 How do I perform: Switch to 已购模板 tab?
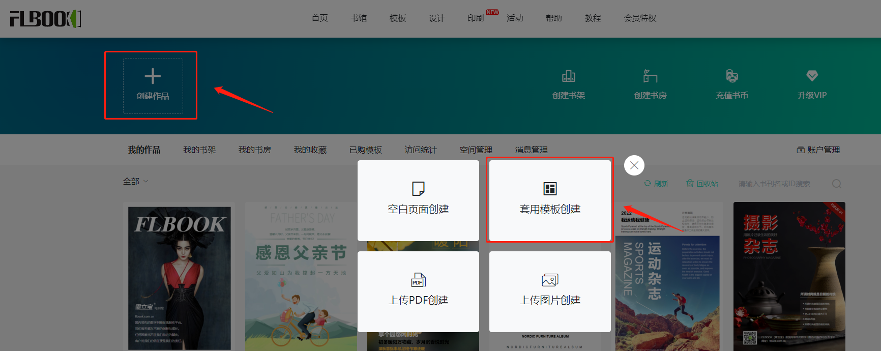(x=366, y=150)
